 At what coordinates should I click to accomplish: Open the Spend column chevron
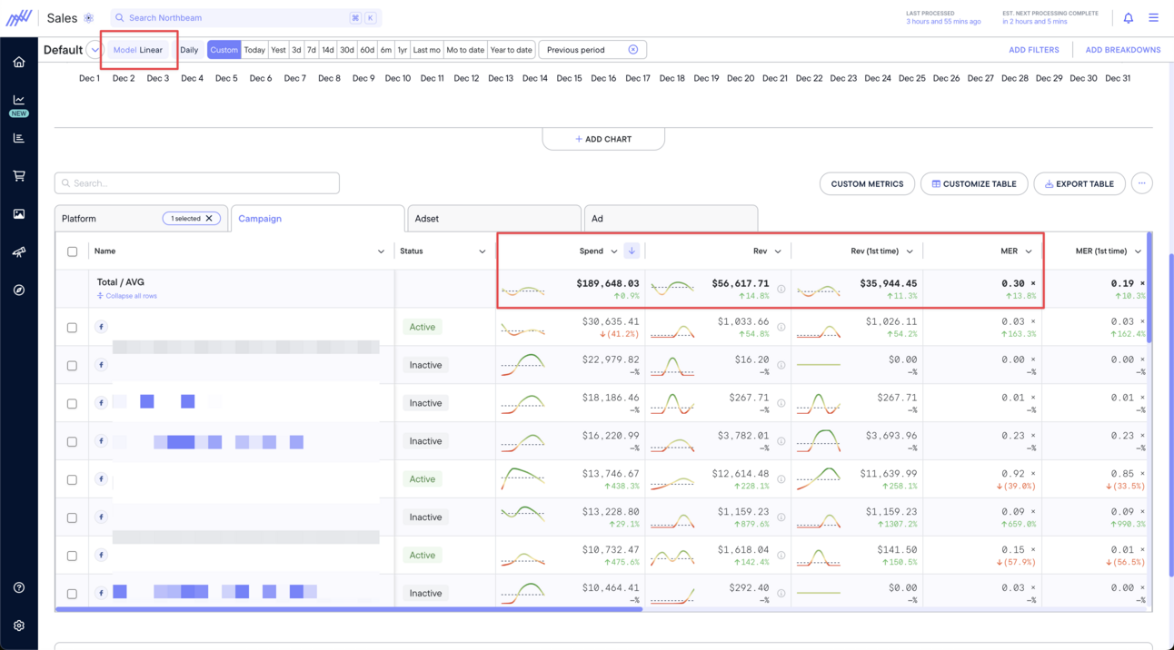614,251
